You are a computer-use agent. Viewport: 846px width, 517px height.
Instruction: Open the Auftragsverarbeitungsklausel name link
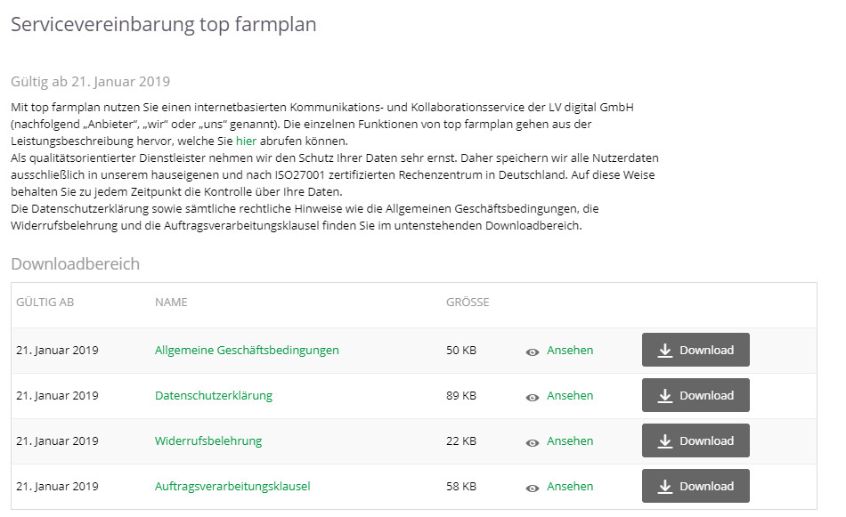232,486
